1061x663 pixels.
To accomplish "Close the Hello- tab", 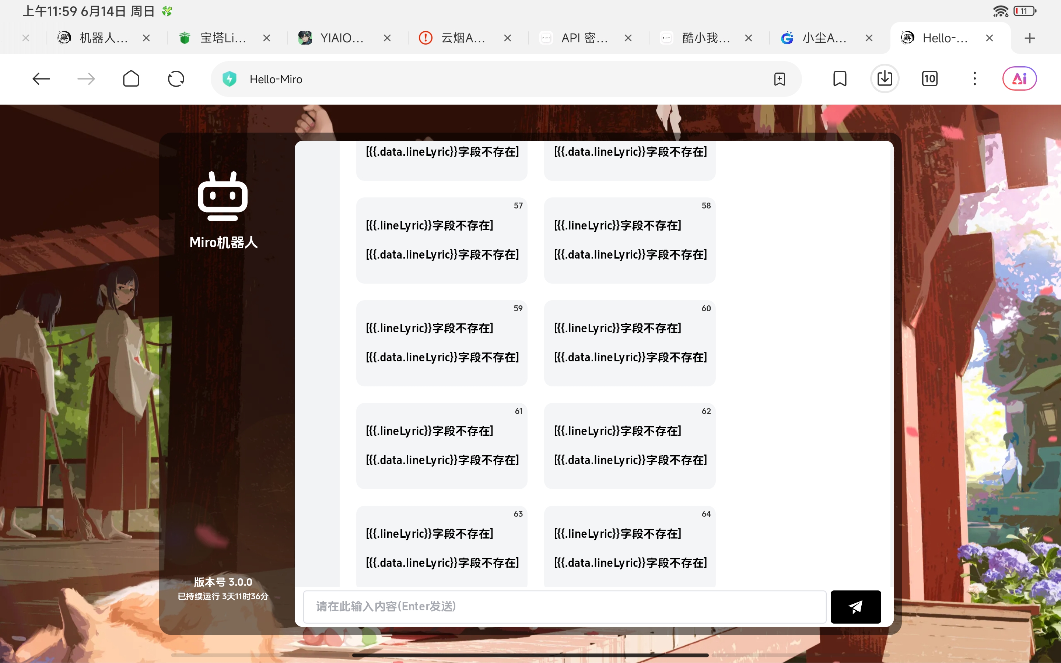I will 990,38.
